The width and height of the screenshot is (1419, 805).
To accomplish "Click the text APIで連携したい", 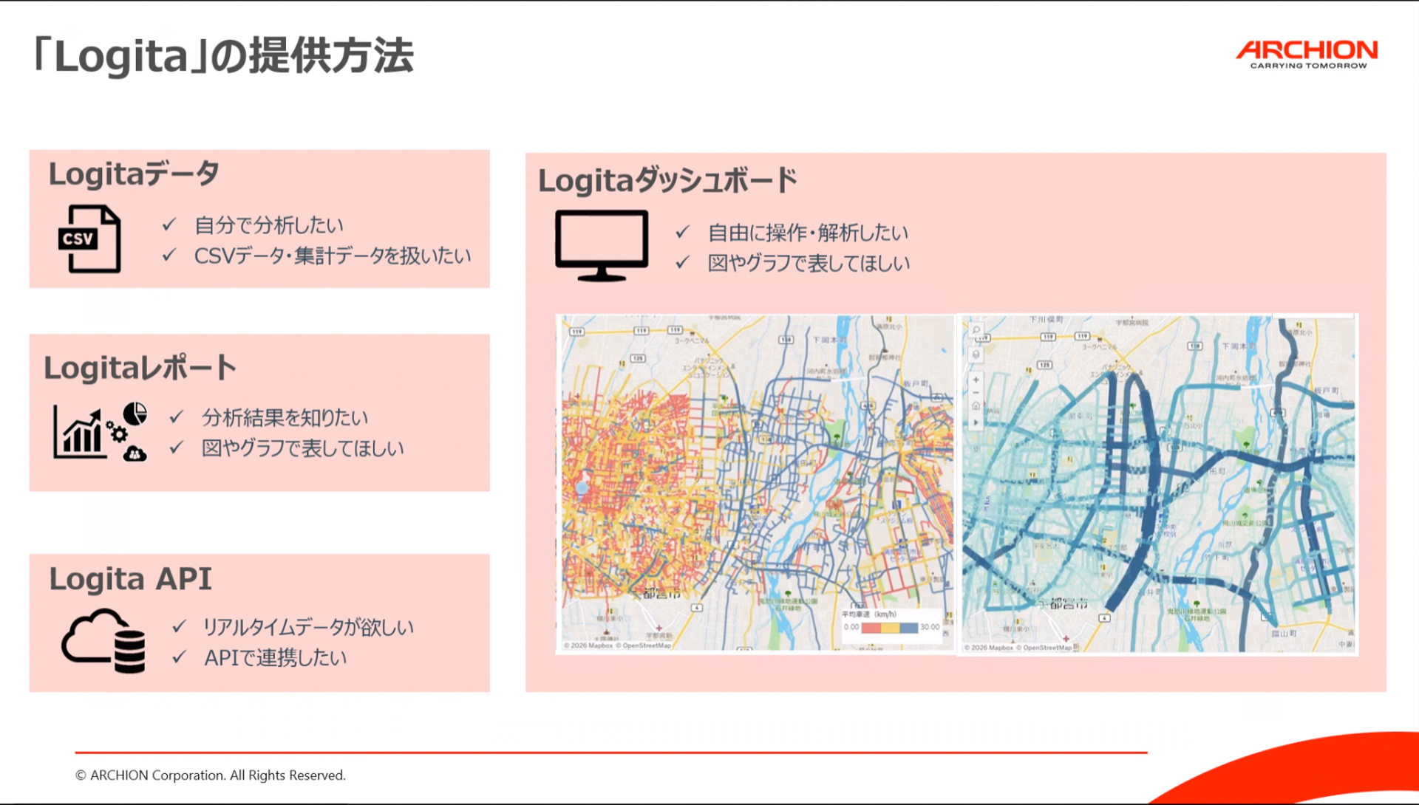I will pyautogui.click(x=275, y=657).
